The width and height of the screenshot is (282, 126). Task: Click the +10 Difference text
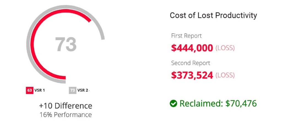point(66,106)
